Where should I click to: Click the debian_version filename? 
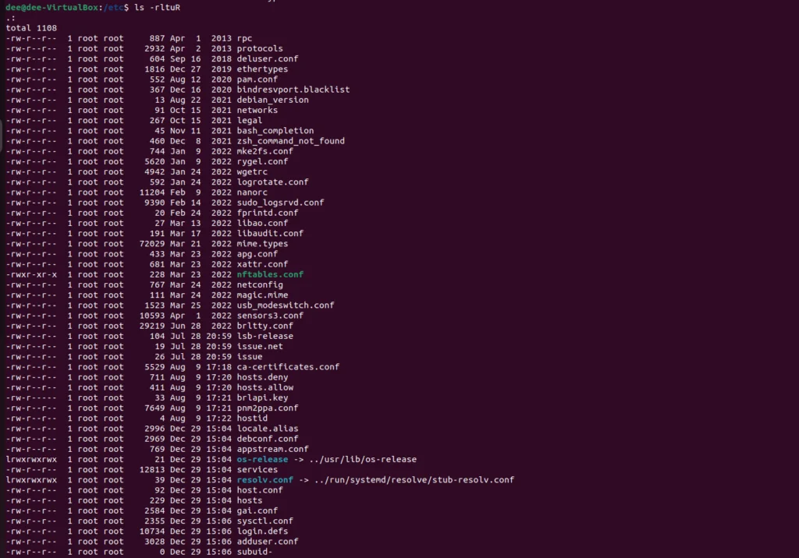[272, 101]
